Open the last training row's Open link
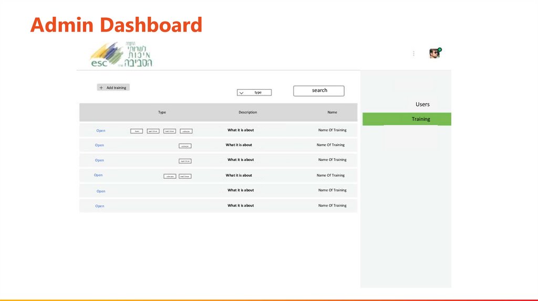 (99, 206)
